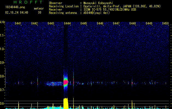
Task: Click the kHz axis unit label
Action: (x=2, y=22)
